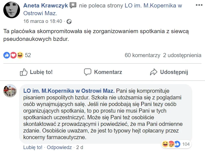Open Aneta Krawczyk's profile picture
This screenshot has height=151, width=205.
12,10
